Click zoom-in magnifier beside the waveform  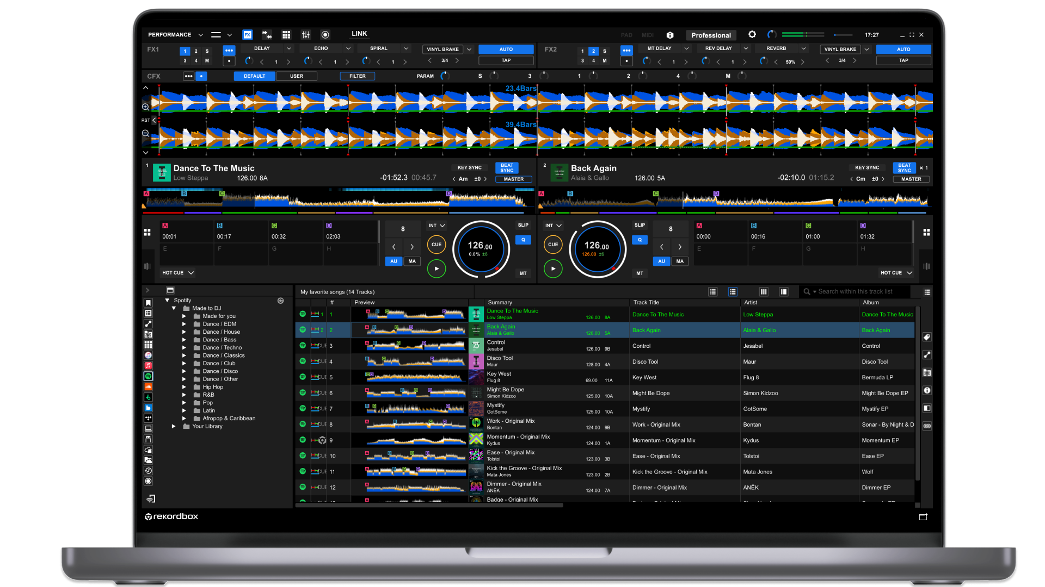tap(146, 107)
